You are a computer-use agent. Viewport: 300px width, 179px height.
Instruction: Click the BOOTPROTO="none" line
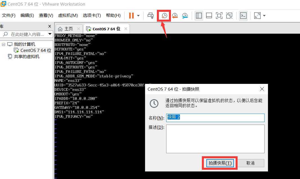click(73, 45)
